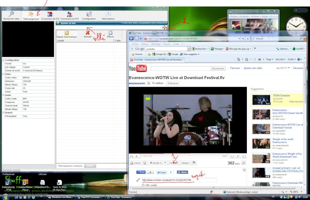Click the Effacer page icon
The height and width of the screenshot is (200, 310).
click(110, 33)
